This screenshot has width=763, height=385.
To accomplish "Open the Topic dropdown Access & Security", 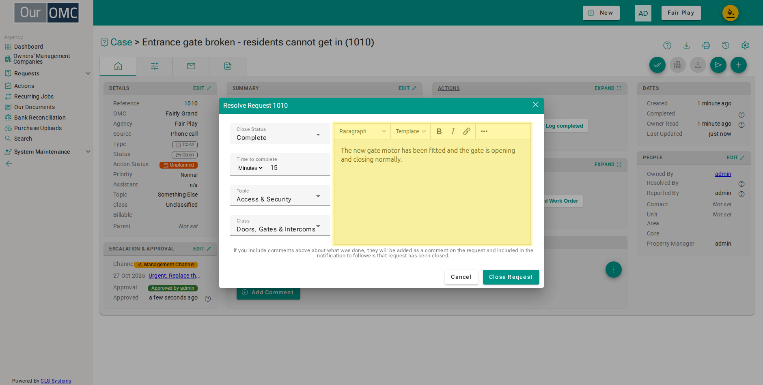I will click(x=280, y=195).
